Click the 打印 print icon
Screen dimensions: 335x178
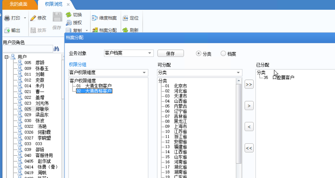7,18
